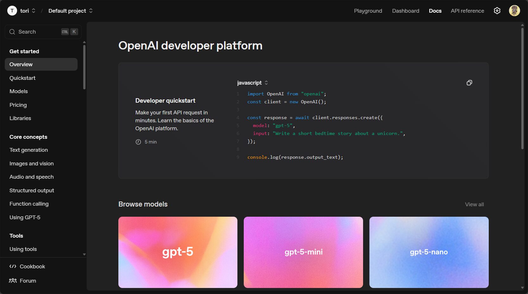
Task: Open the API reference tab
Action: coord(467,11)
